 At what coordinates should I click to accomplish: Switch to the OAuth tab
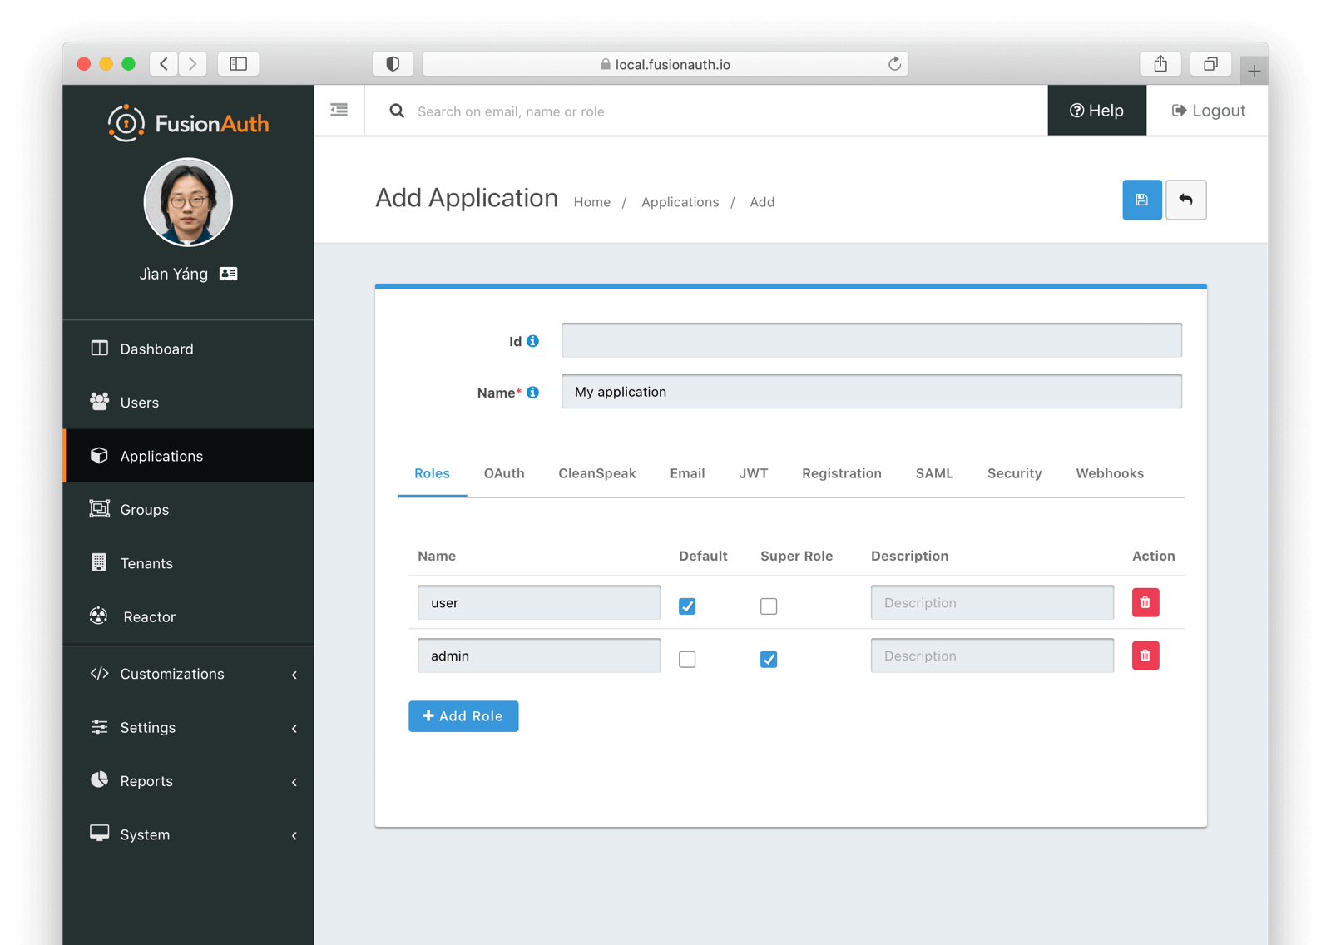tap(503, 473)
